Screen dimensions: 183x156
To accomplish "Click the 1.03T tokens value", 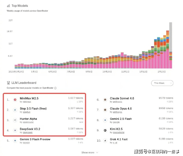I will point(76,139).
